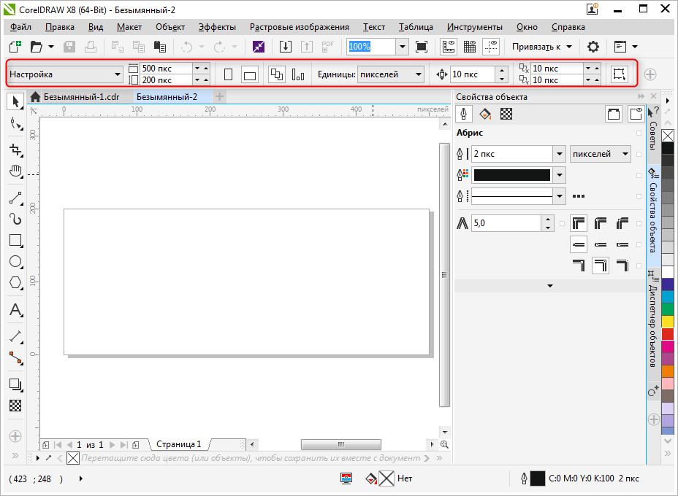Select the Pan hand tool
Viewport: 678px width, 496px height.
tap(15, 172)
